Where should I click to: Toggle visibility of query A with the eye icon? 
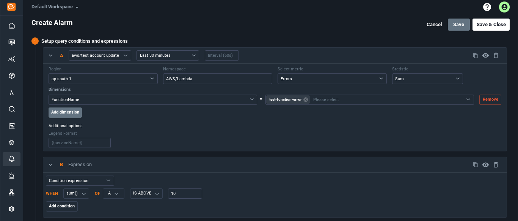click(485, 55)
